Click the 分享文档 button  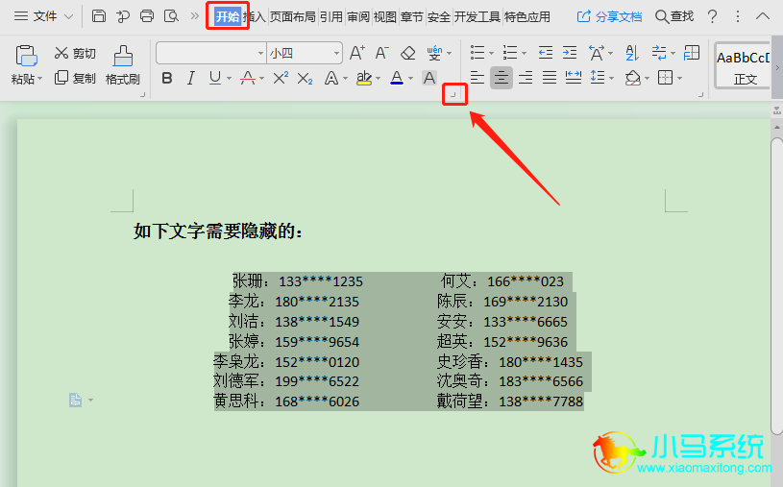[609, 16]
